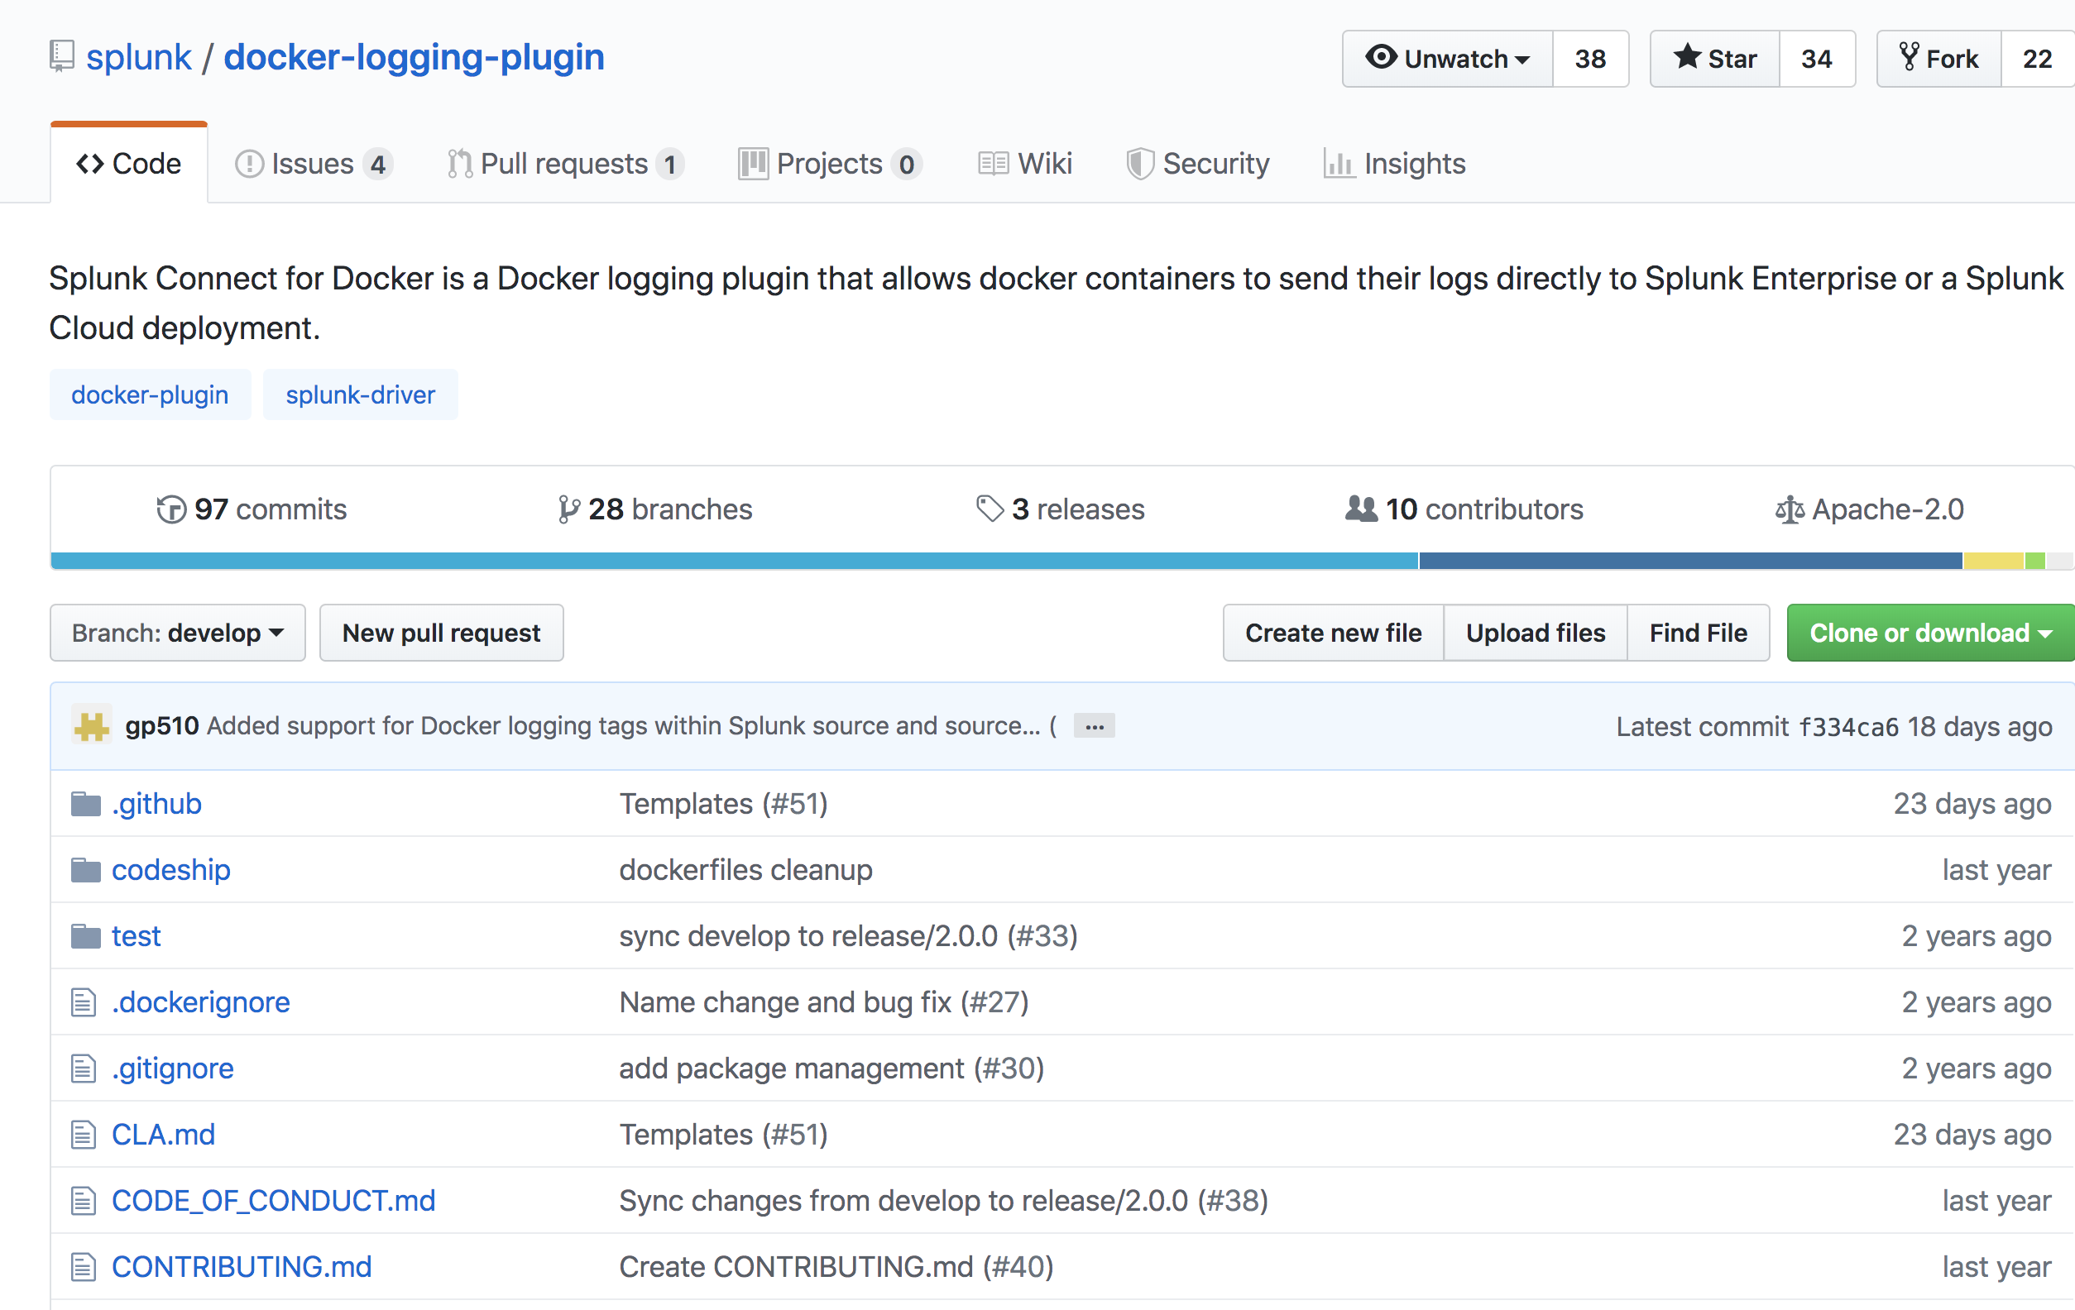Open the .github folder
This screenshot has height=1310, width=2075.
(157, 804)
